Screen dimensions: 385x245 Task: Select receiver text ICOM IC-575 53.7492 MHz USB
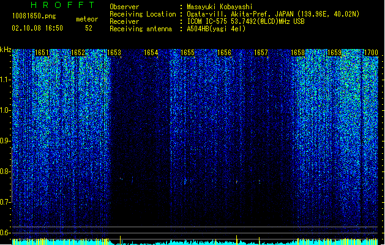(245, 21)
